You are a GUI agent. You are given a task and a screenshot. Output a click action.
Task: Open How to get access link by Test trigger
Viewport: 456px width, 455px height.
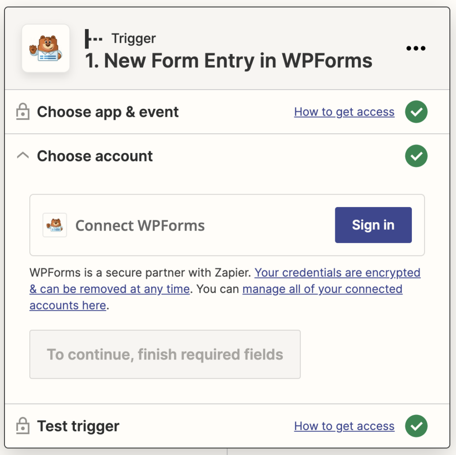344,426
